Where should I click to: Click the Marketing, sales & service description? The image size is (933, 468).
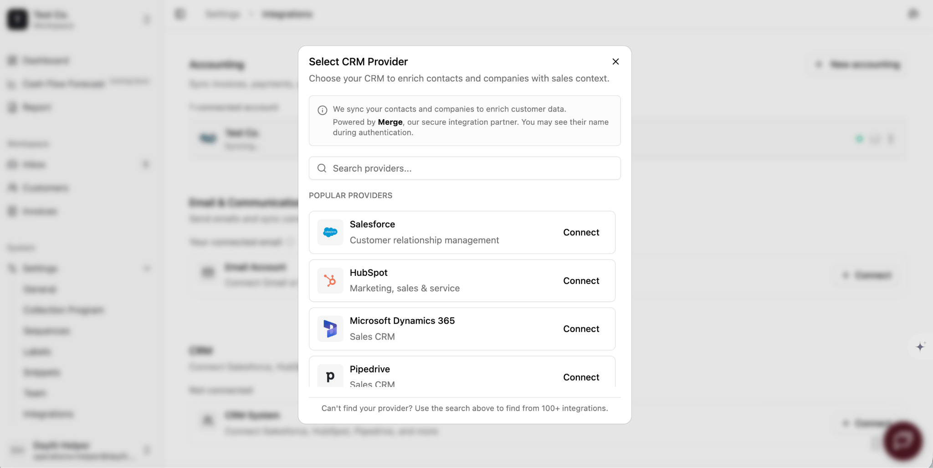point(405,289)
